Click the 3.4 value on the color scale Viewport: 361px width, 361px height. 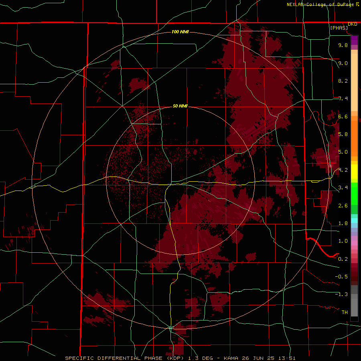[x=343, y=188]
